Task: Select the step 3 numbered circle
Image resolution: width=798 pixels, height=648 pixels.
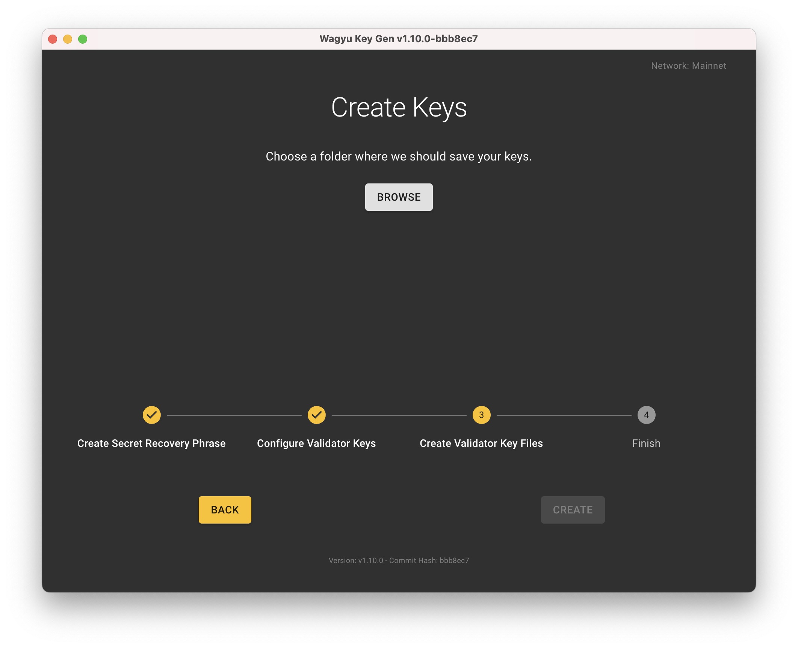Action: 481,415
